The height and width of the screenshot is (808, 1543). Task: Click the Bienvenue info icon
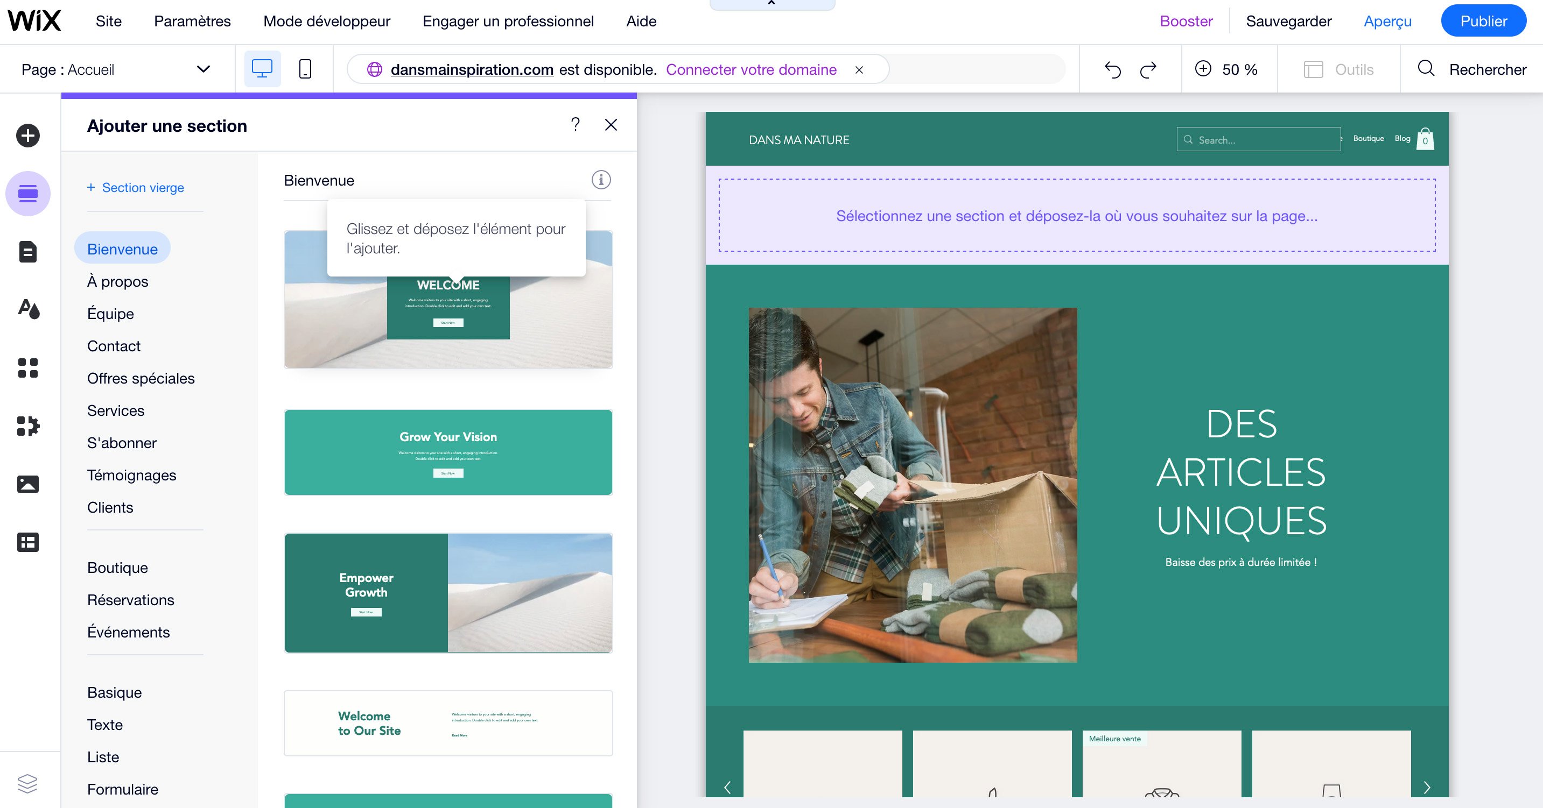pos(601,180)
